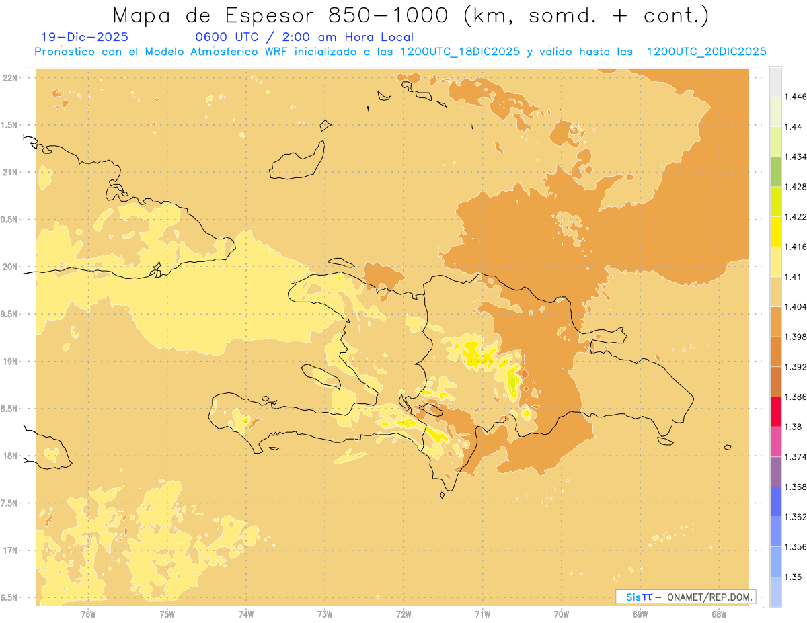807x623 pixels.
Task: Click the colorbar value '1.38'
Action: (x=794, y=427)
